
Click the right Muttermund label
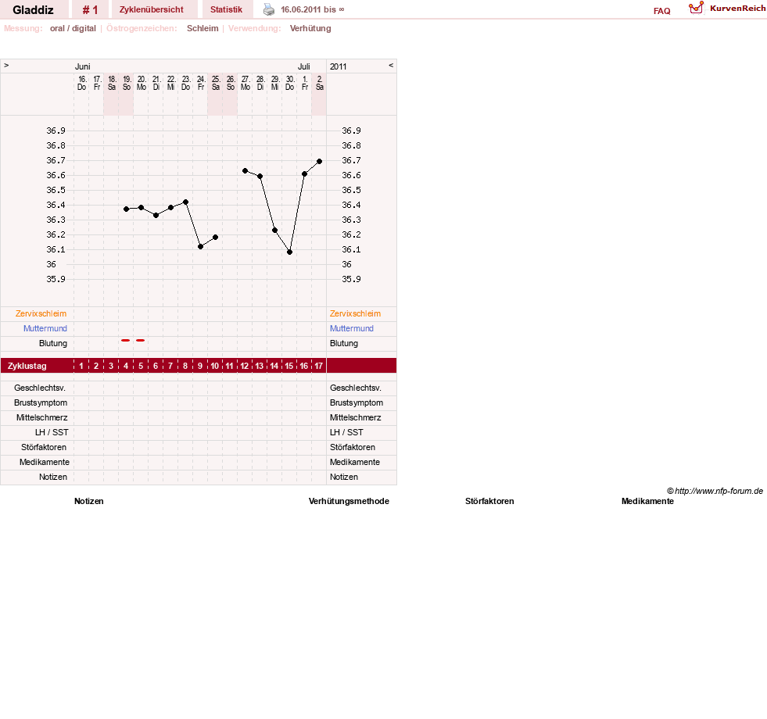point(352,328)
